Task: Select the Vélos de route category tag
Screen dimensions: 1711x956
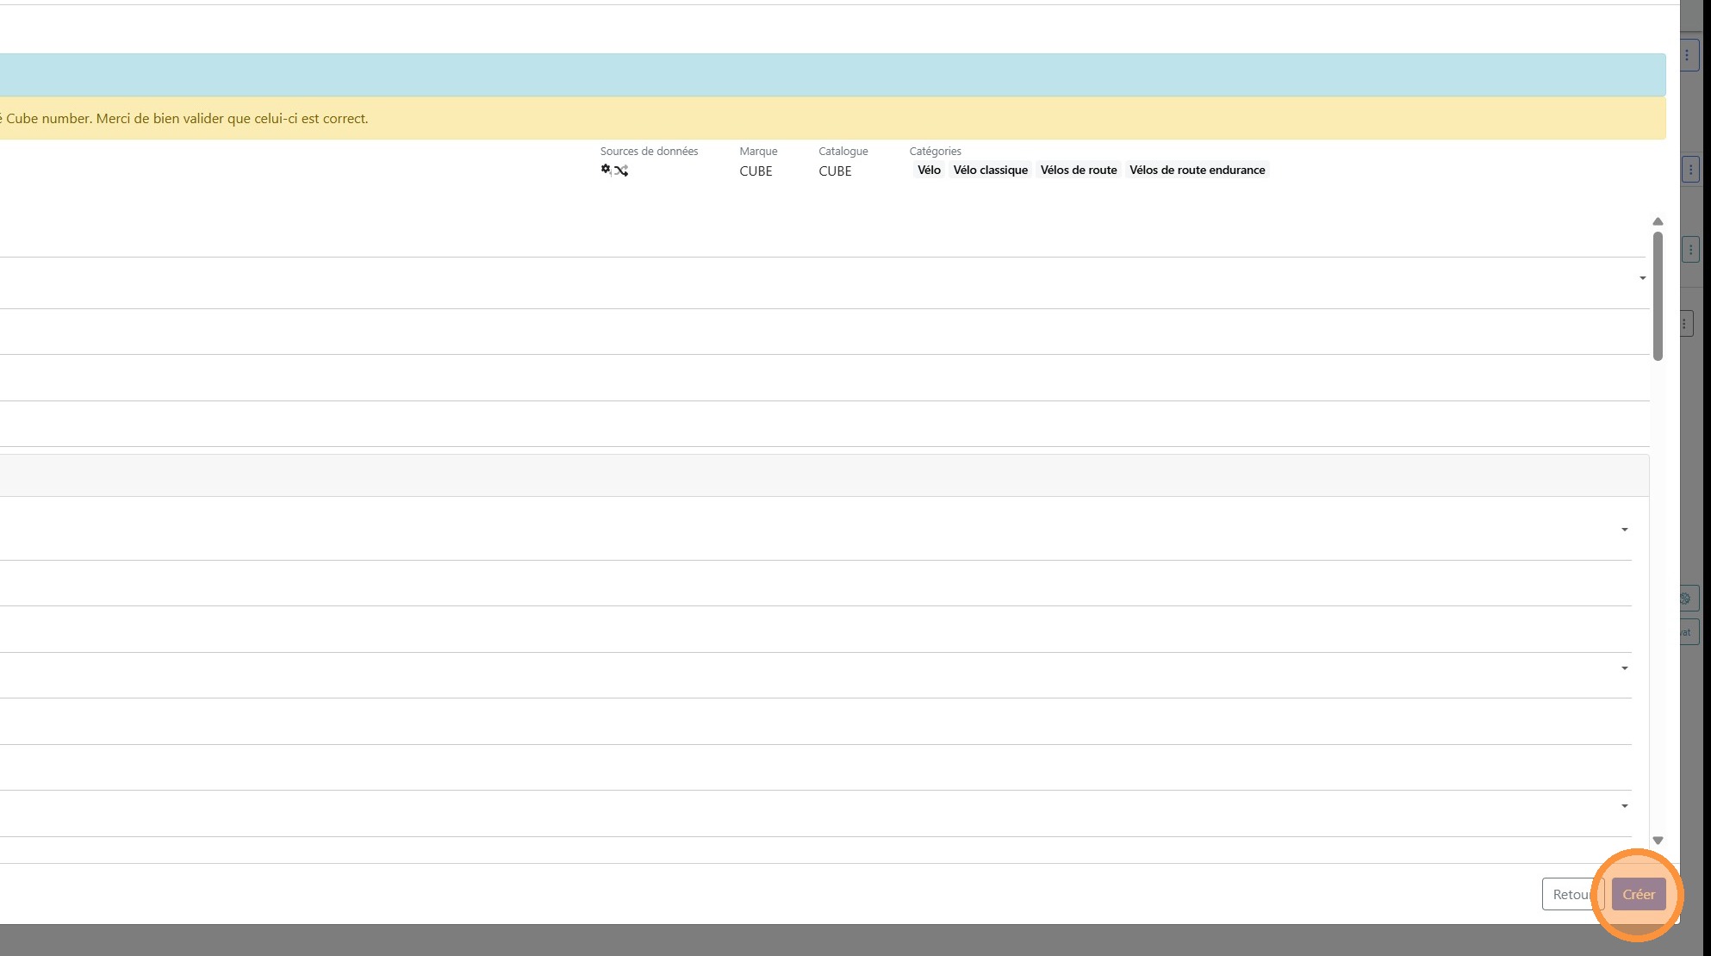Action: point(1078,170)
